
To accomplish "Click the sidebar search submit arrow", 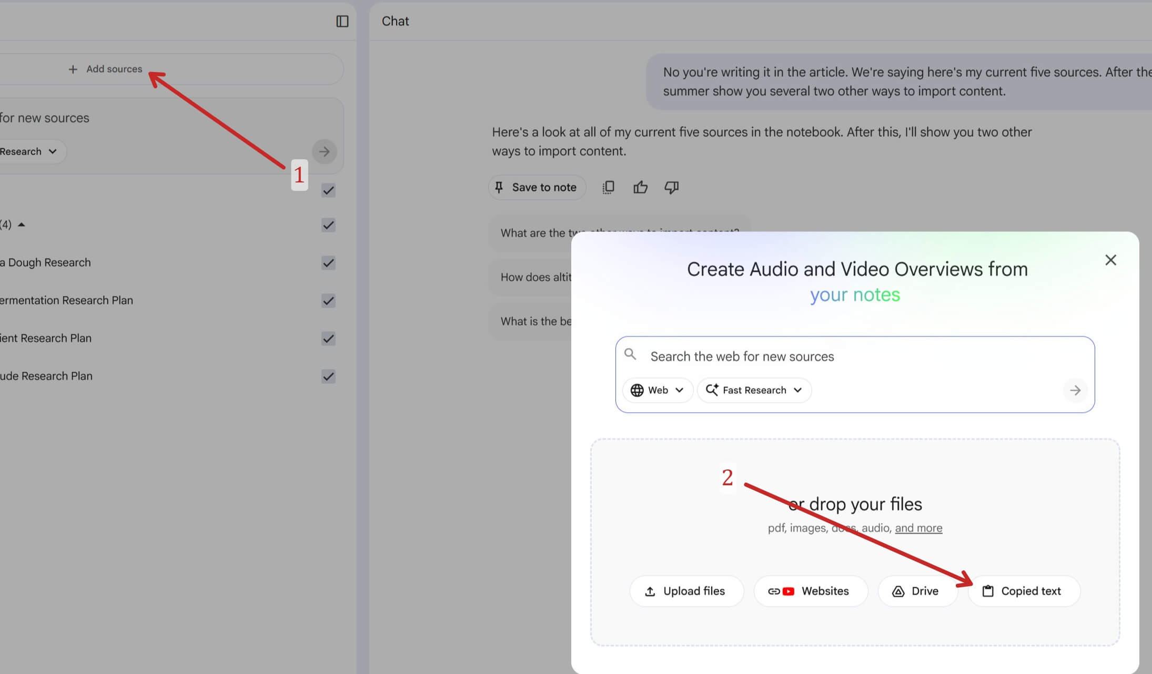I will [x=324, y=152].
